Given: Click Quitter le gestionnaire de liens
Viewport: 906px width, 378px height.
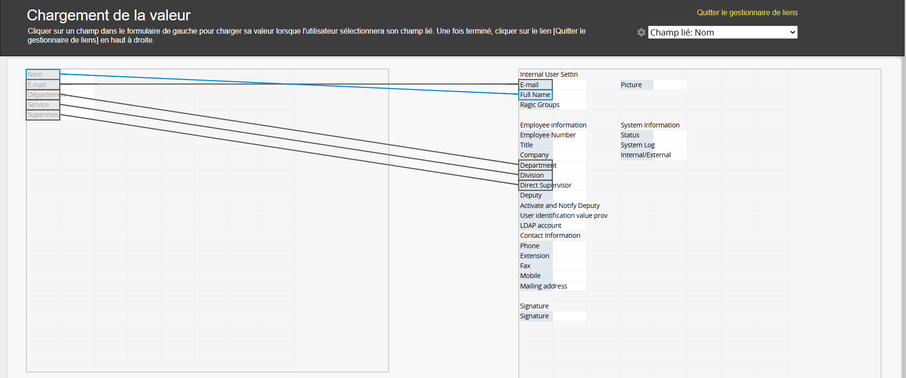Looking at the screenshot, I should (747, 13).
